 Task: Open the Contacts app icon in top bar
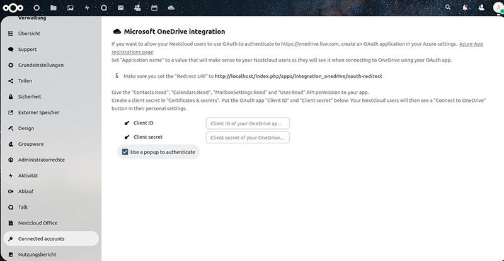click(137, 8)
